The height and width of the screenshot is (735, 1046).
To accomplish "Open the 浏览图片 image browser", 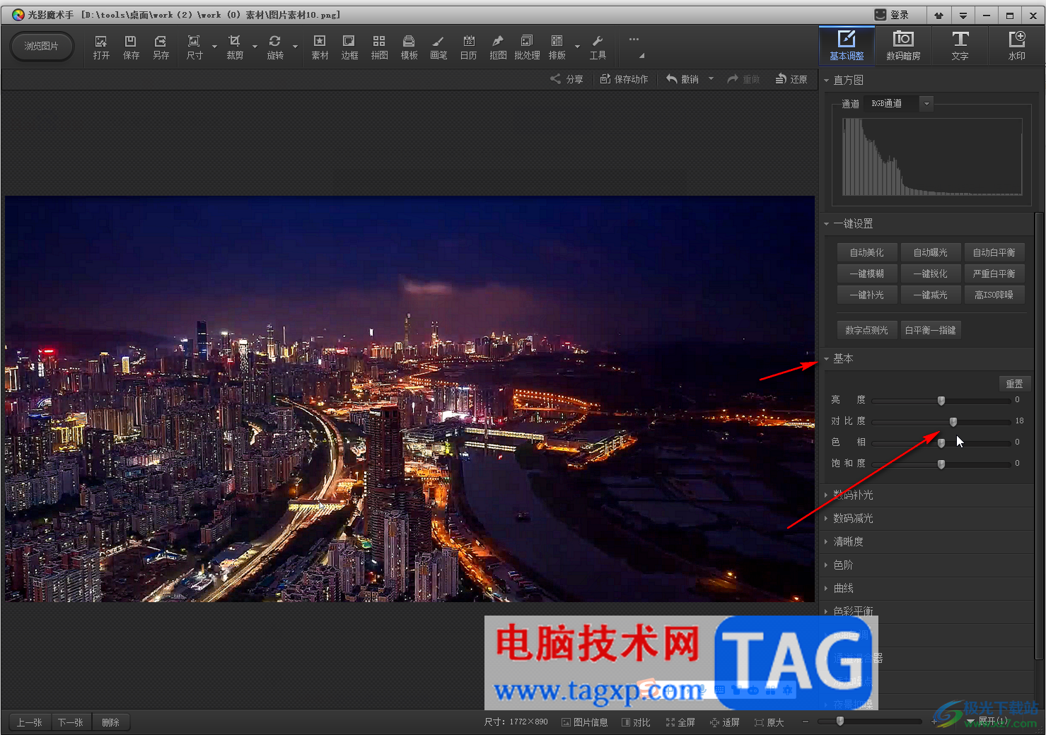I will [x=42, y=46].
